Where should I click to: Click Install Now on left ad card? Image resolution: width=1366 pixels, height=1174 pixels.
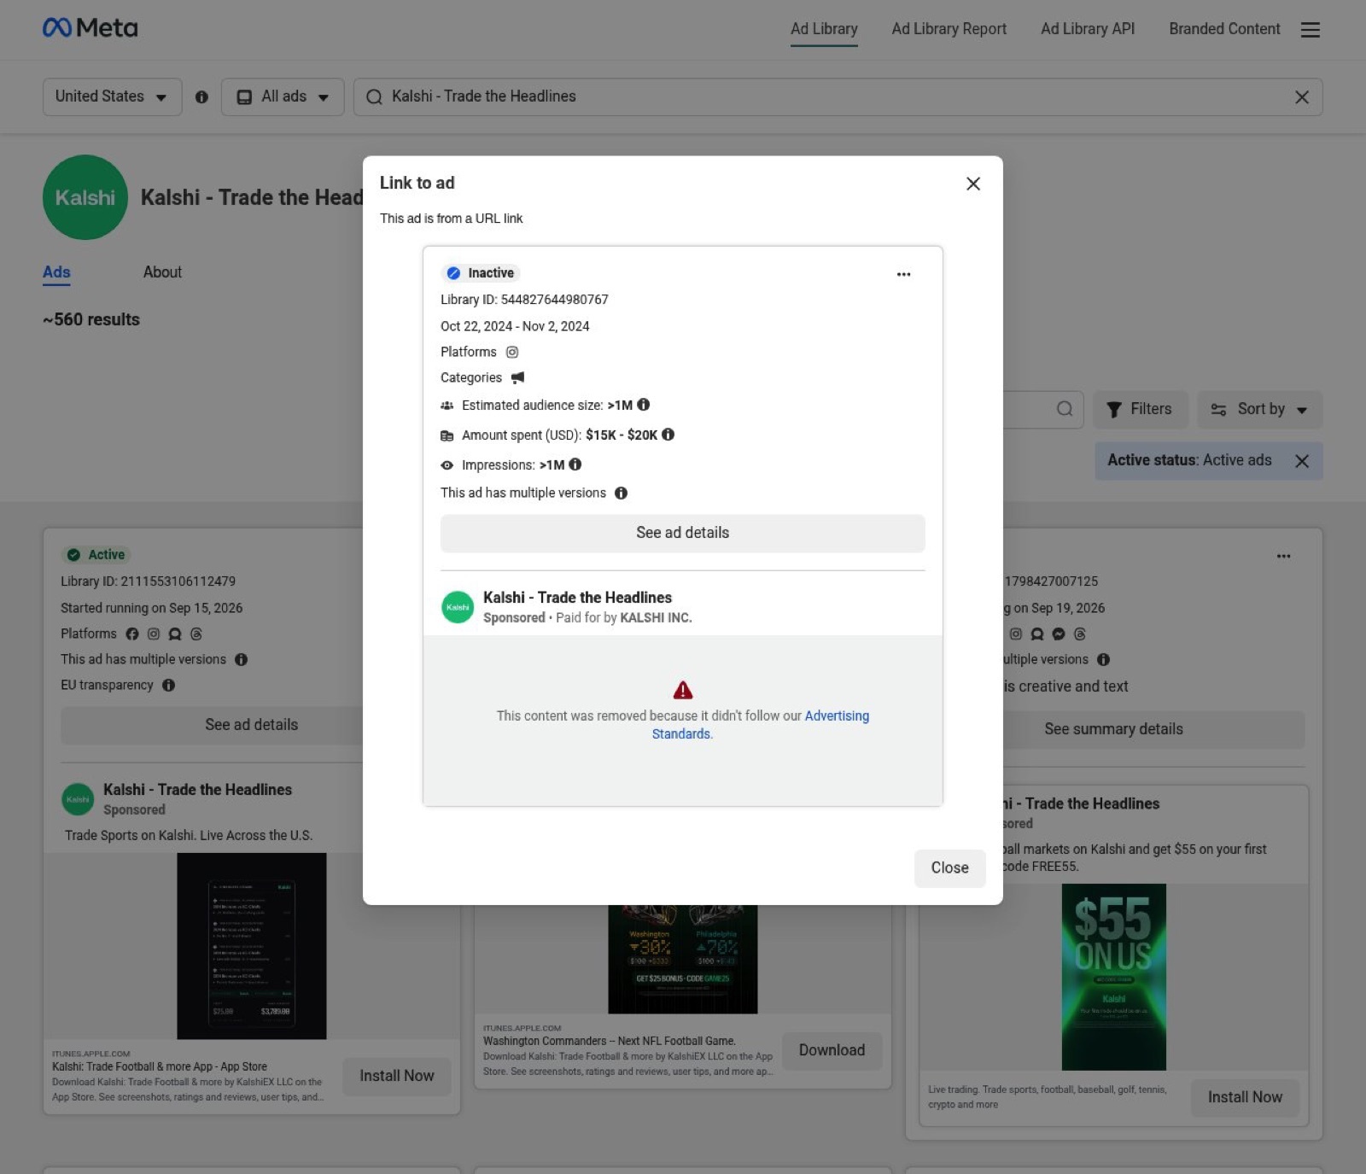pos(397,1076)
